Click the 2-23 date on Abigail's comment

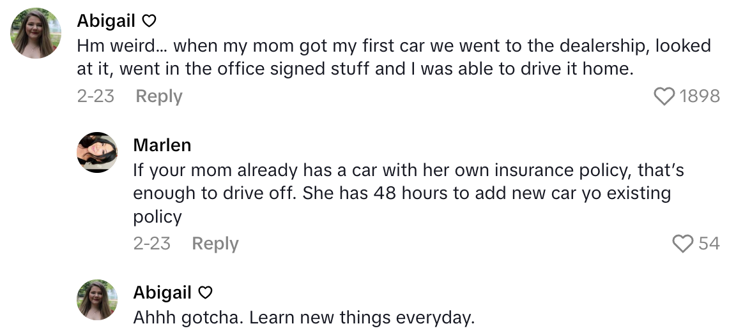[95, 96]
